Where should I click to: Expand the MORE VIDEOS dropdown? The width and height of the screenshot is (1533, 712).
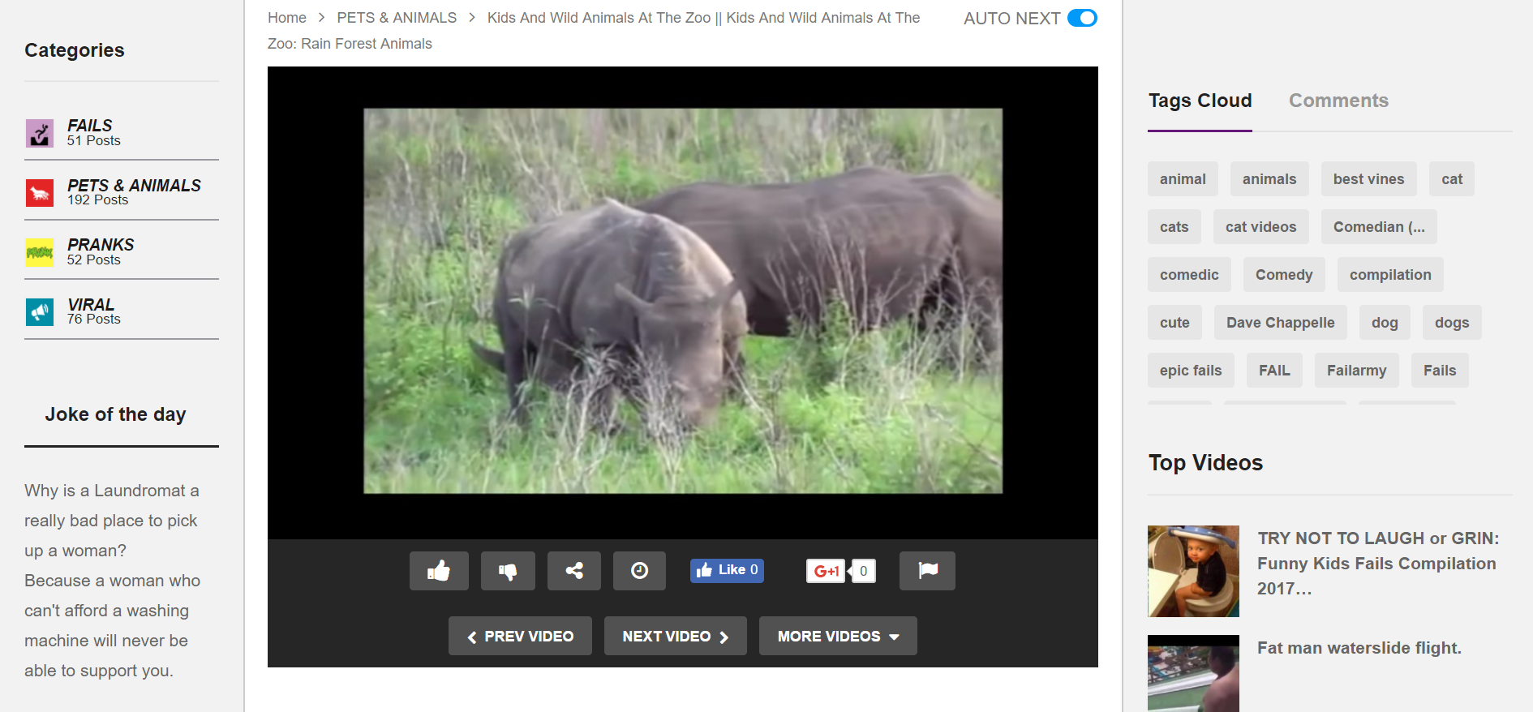tap(838, 636)
